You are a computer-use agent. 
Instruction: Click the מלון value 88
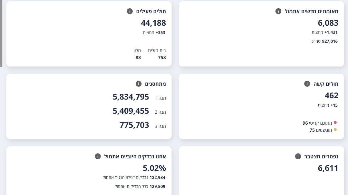click(x=138, y=58)
